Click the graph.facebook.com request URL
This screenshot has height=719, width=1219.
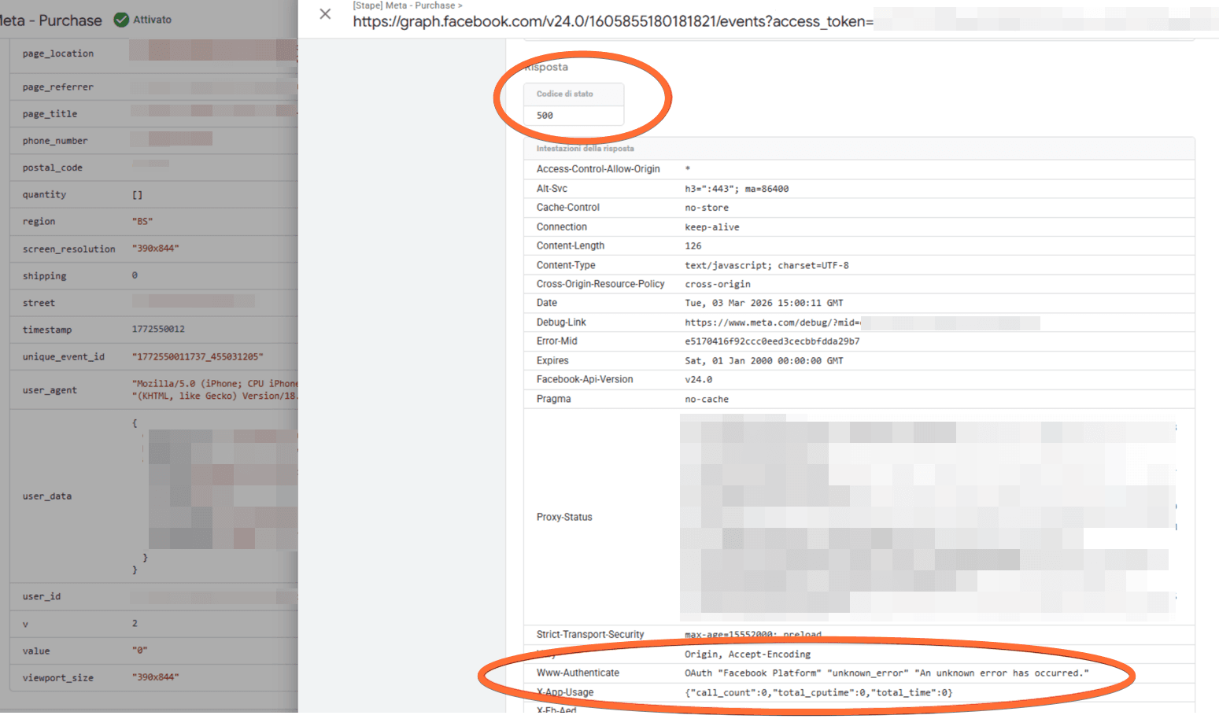(x=612, y=22)
